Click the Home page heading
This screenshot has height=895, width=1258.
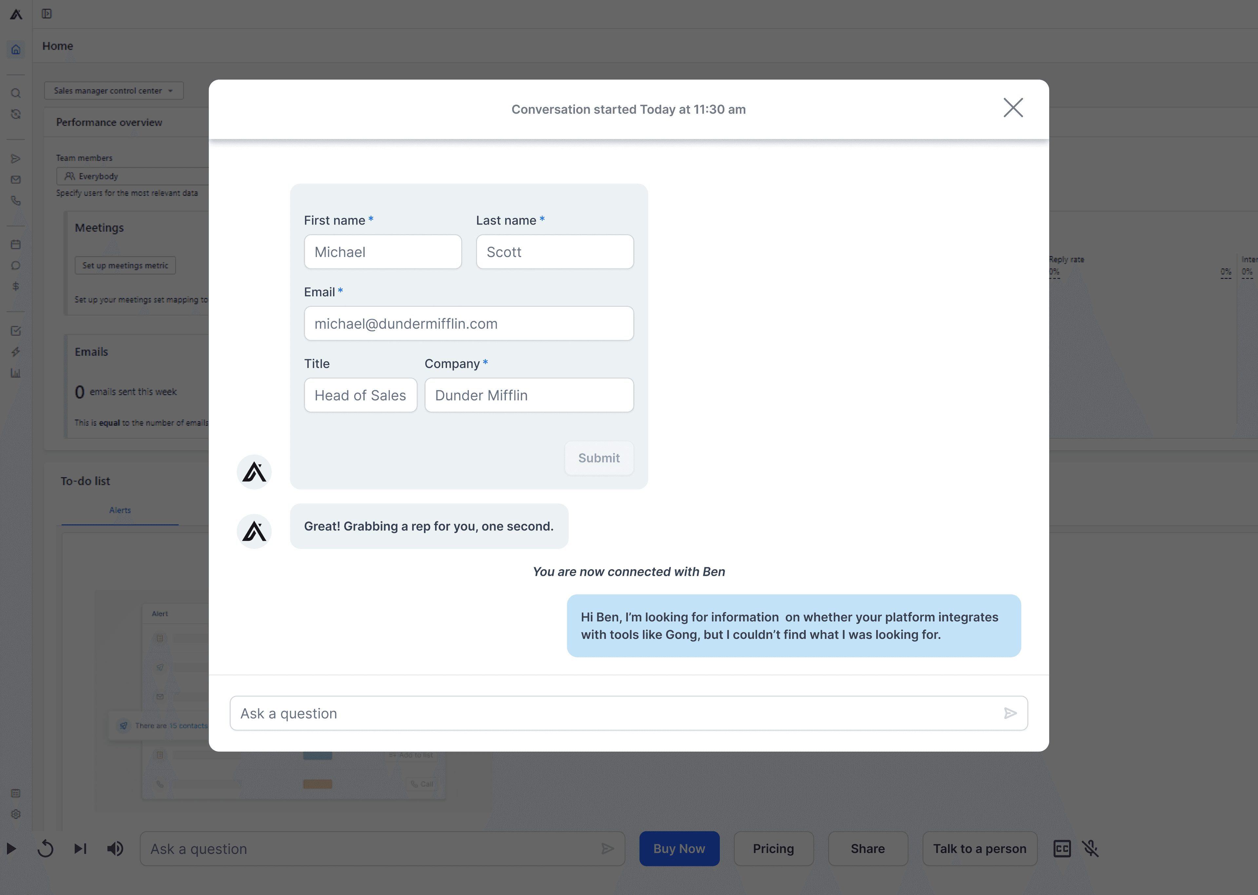click(58, 46)
